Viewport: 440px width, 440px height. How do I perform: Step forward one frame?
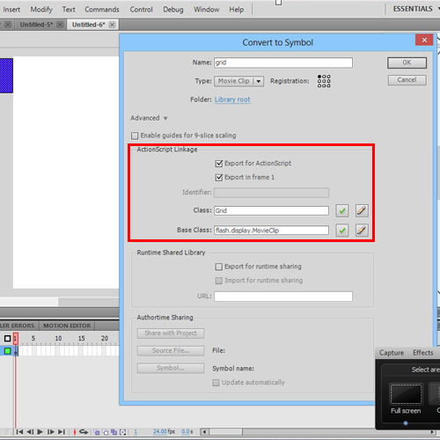tap(51, 432)
